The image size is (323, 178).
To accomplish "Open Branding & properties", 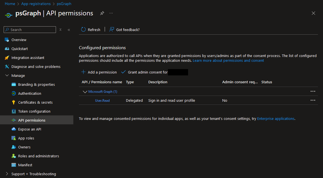I will [x=33, y=84].
